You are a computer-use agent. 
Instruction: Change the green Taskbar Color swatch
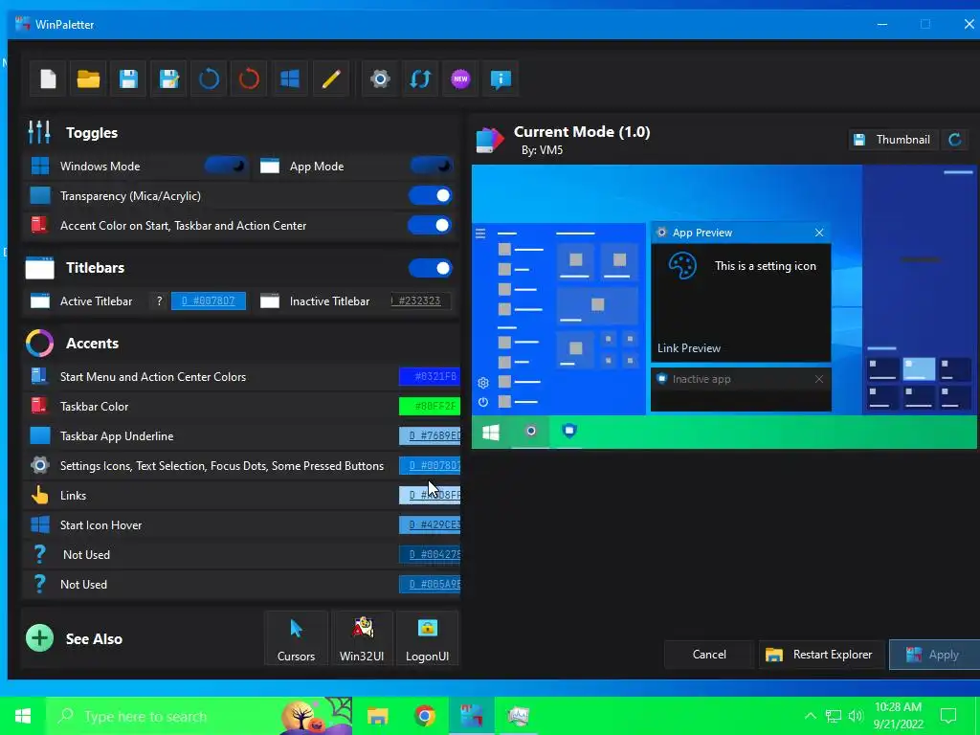(430, 406)
